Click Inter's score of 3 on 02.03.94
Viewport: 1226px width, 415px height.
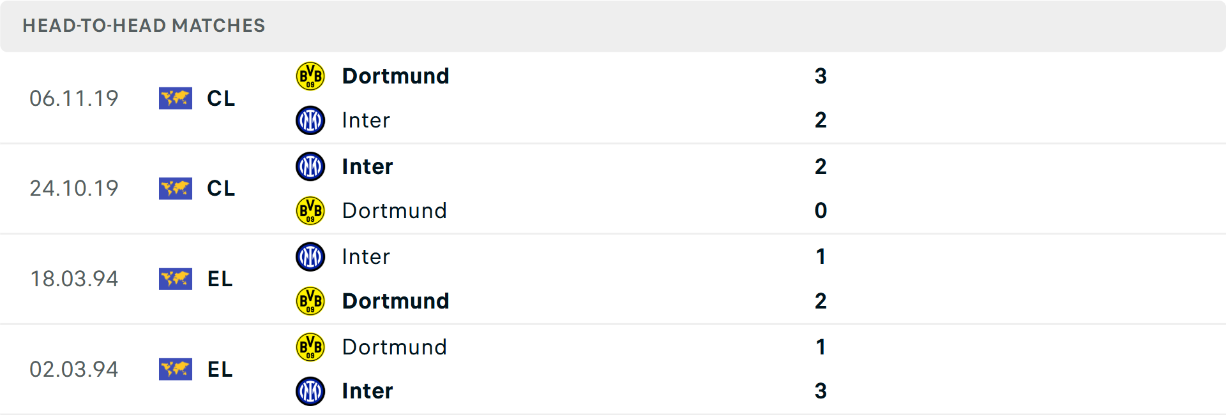pos(821,391)
